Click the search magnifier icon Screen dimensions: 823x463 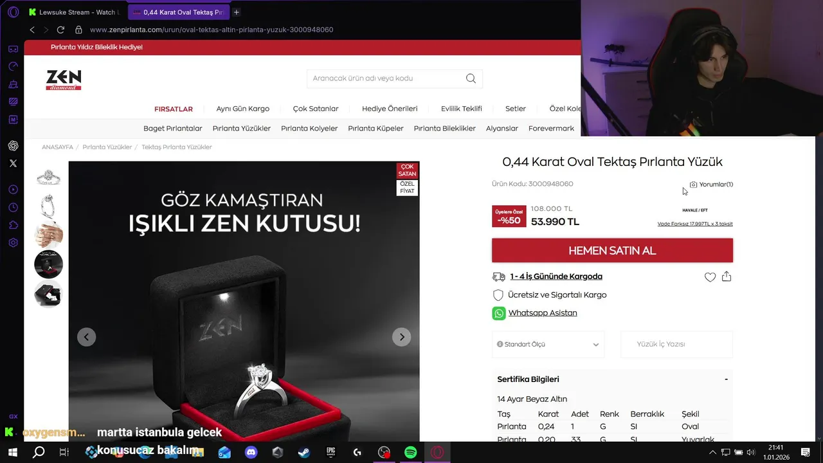coord(471,78)
